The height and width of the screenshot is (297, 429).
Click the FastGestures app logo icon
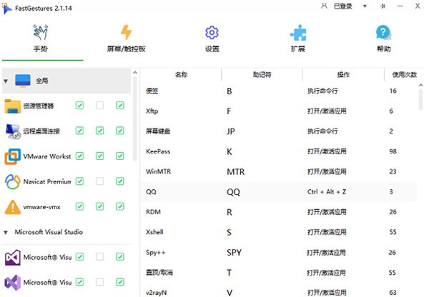click(6, 8)
